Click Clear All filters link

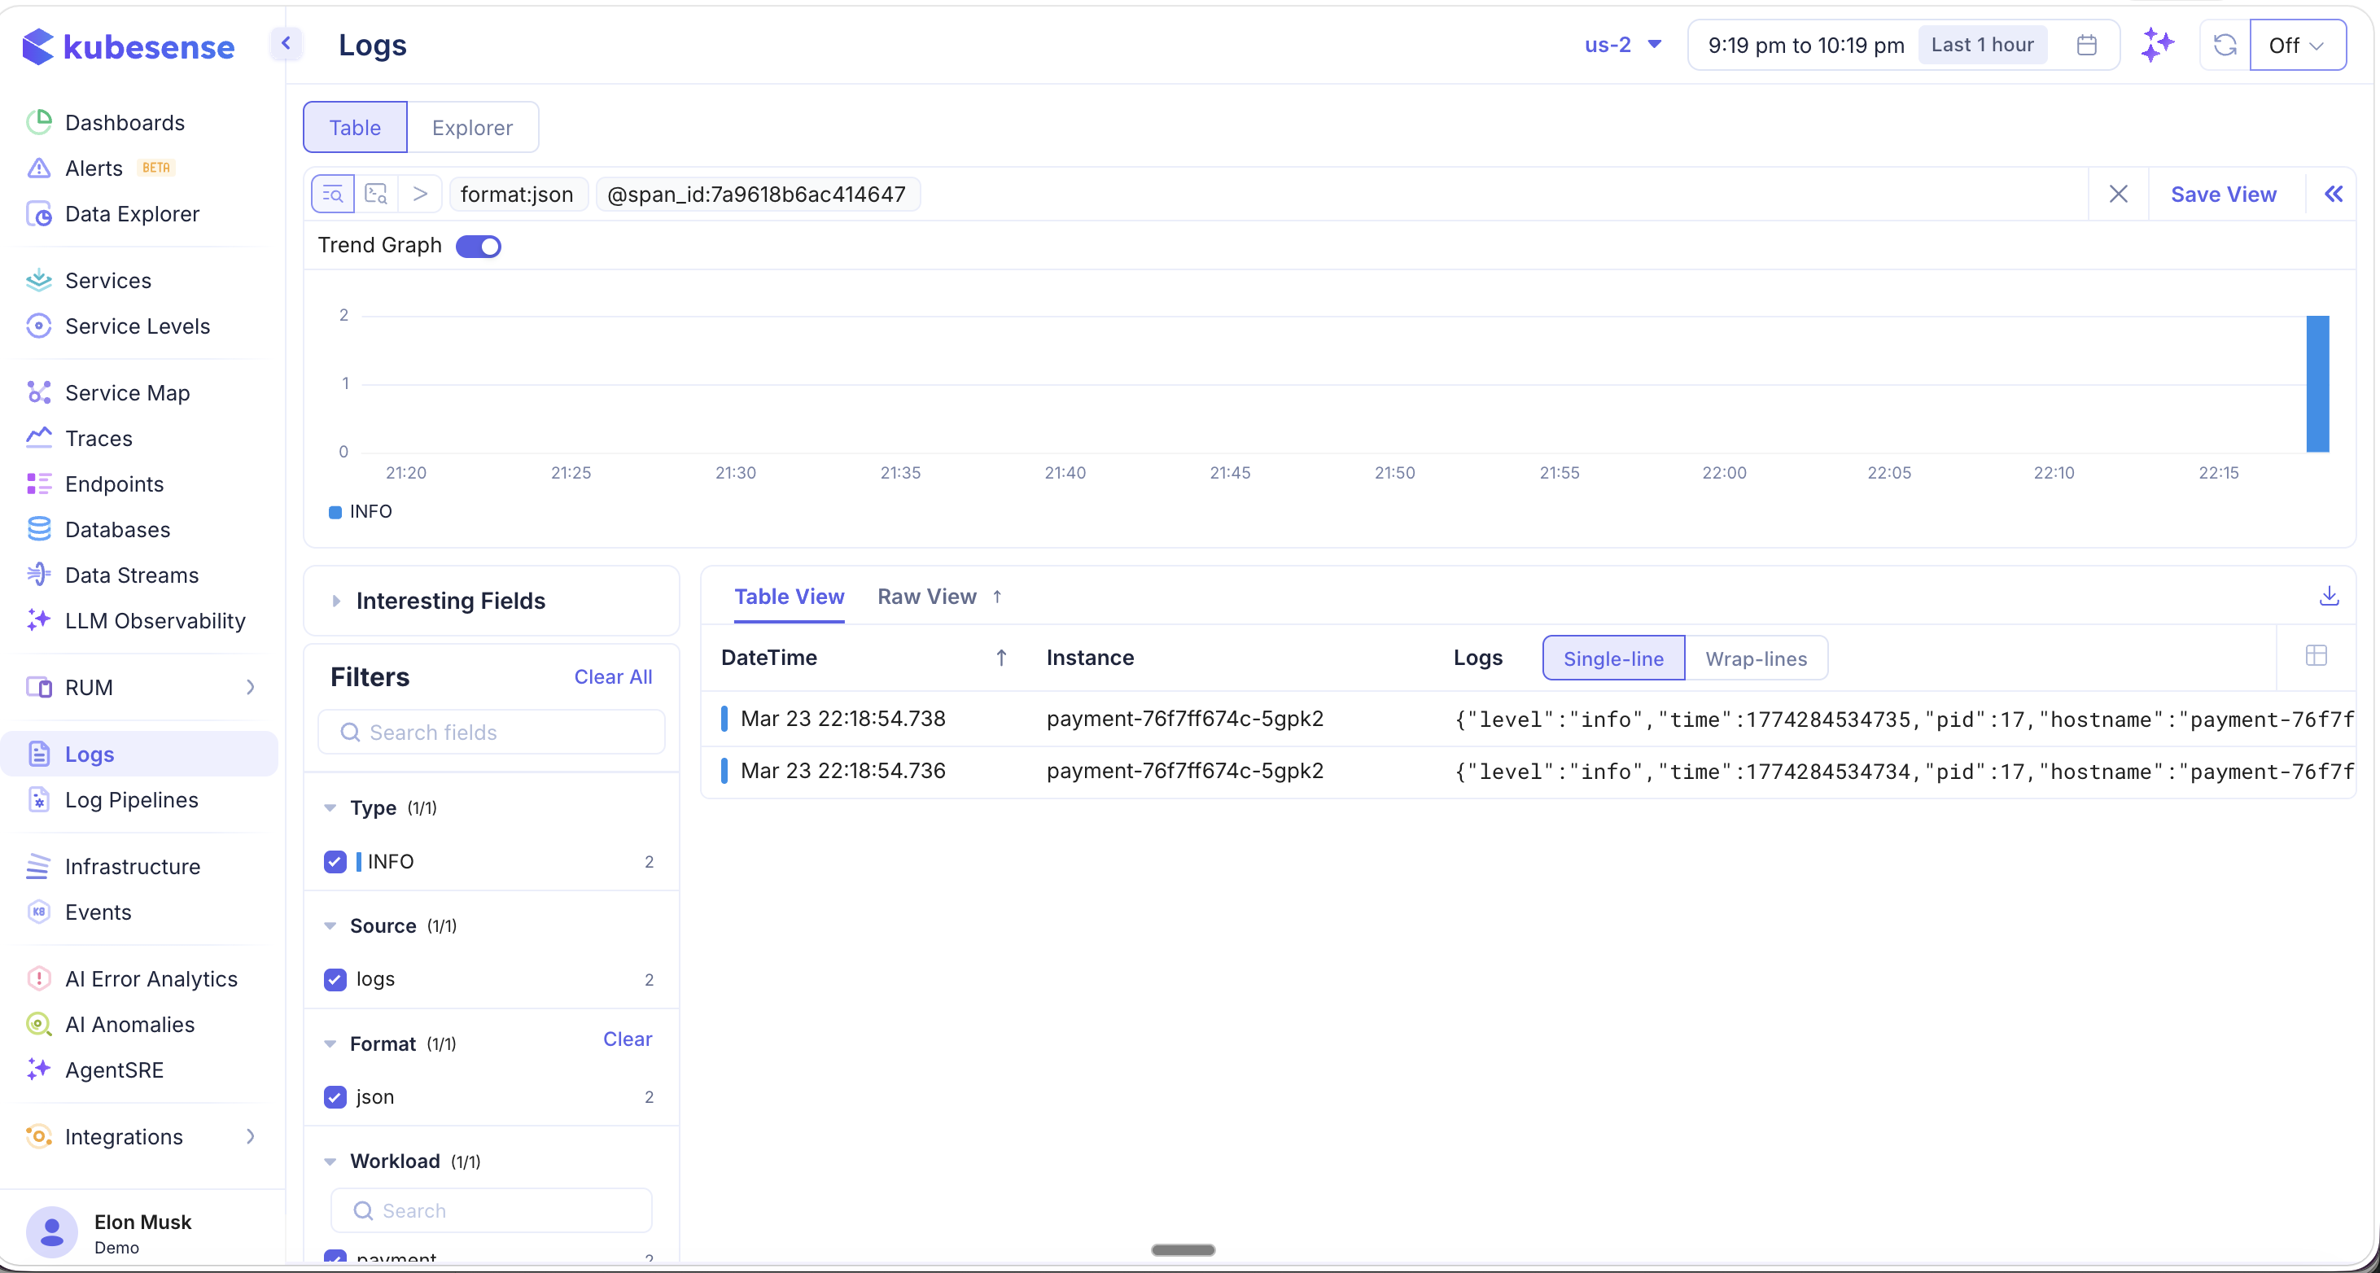613,676
